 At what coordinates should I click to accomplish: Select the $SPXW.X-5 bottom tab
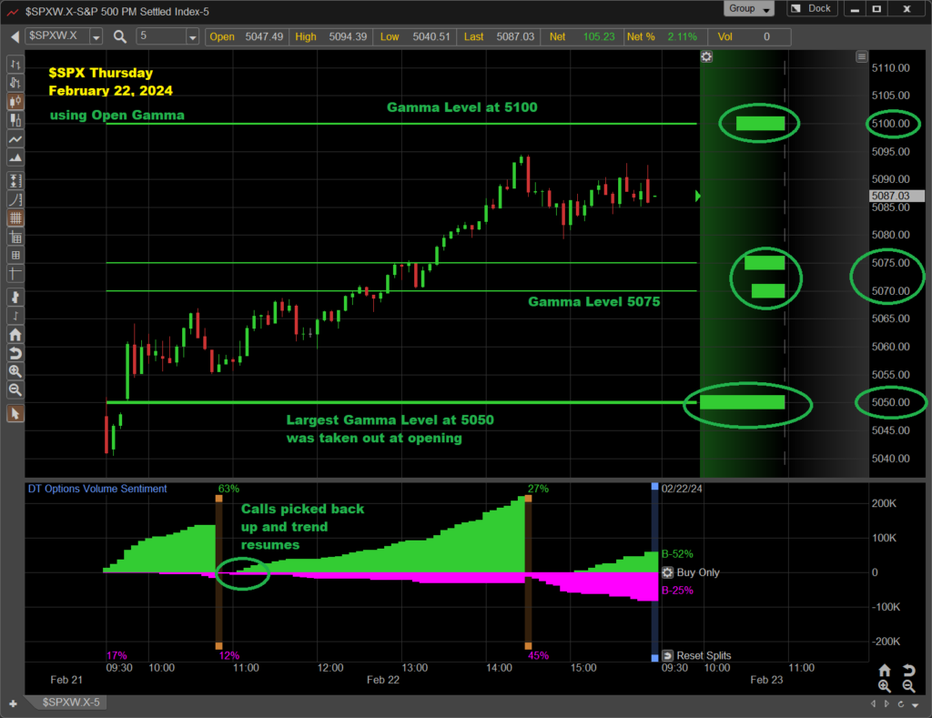click(x=70, y=703)
